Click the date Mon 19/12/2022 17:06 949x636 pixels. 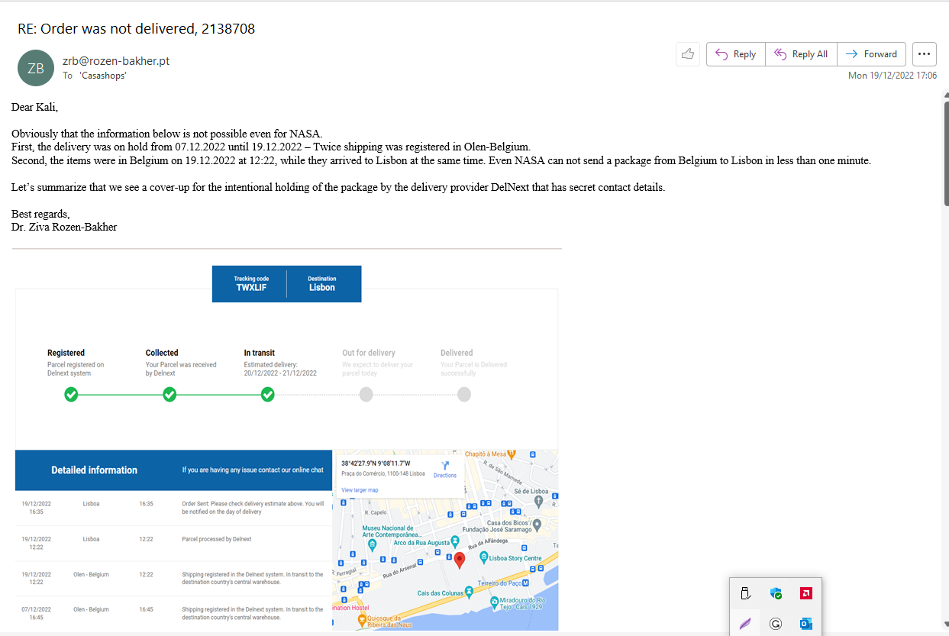pos(893,76)
